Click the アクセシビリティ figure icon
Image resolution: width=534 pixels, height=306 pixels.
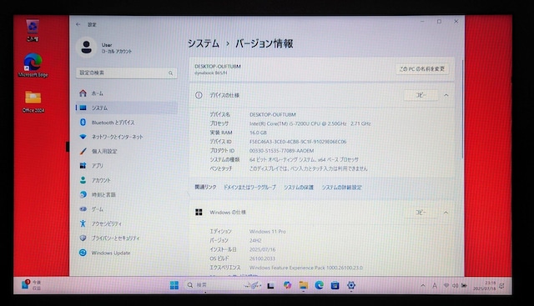pyautogui.click(x=83, y=223)
